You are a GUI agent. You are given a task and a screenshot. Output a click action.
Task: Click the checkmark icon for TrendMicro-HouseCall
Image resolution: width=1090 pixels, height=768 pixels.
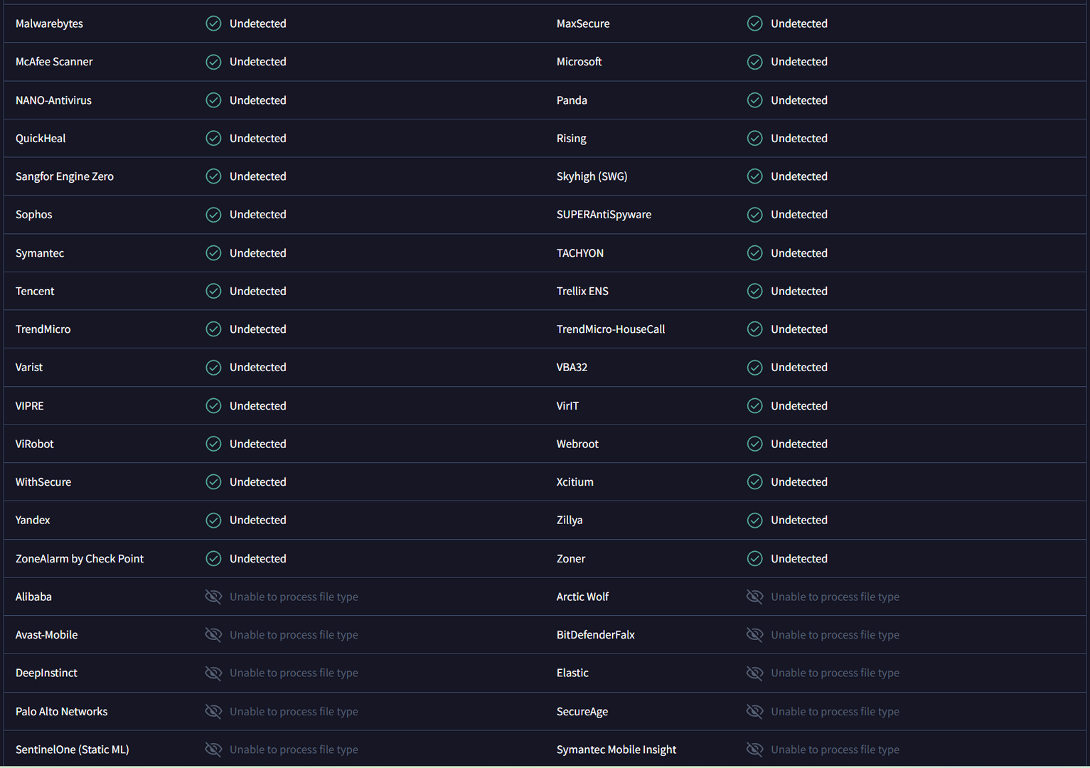pyautogui.click(x=754, y=329)
